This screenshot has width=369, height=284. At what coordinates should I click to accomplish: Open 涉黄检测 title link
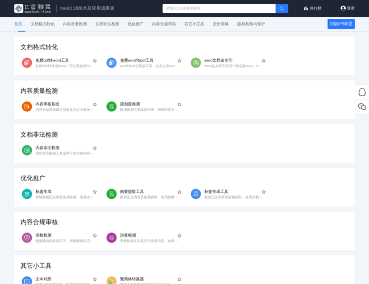(x=128, y=235)
